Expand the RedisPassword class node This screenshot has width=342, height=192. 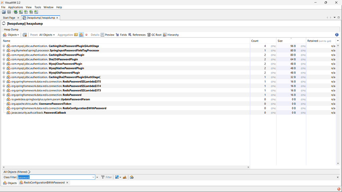(x=4, y=95)
